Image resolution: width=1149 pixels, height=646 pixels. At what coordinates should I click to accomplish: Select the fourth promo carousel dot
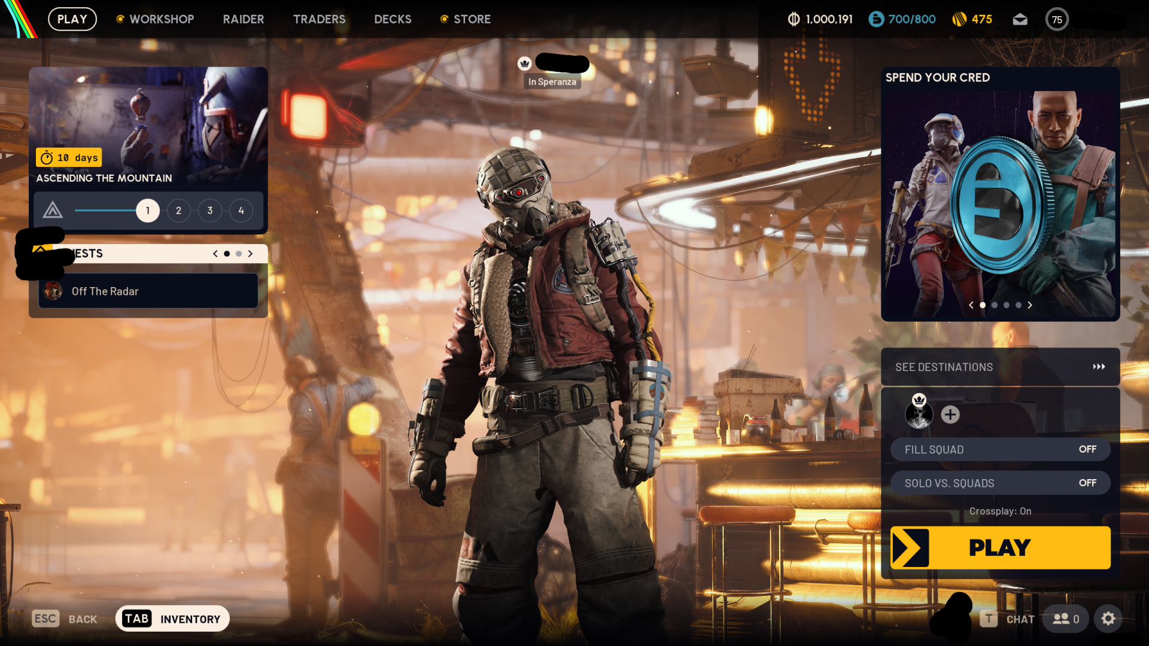[x=1019, y=305]
